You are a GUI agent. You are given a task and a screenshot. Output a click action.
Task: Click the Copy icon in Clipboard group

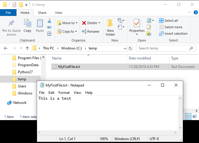[27, 23]
